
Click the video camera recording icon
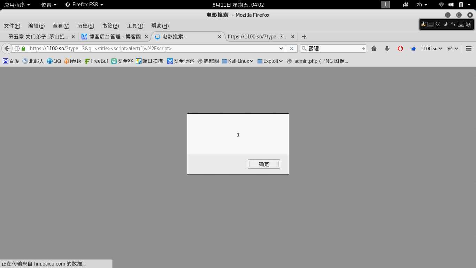[x=406, y=5]
